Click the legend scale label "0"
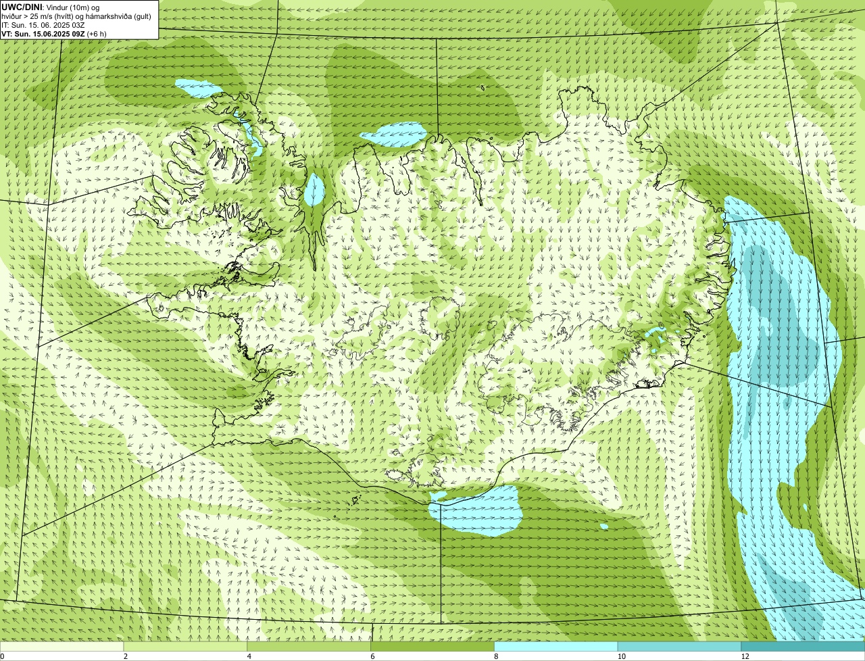The image size is (865, 661). coord(2,656)
